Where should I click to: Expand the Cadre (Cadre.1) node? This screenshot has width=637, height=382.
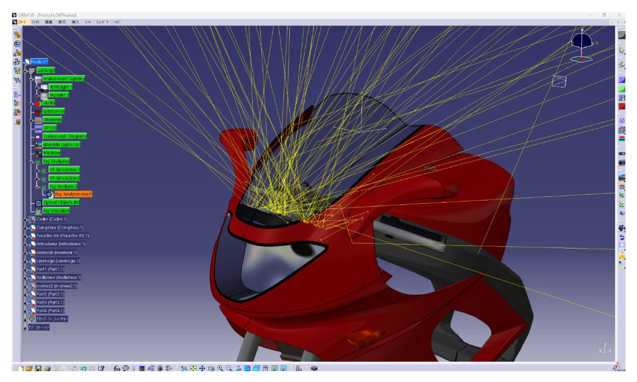click(x=26, y=220)
